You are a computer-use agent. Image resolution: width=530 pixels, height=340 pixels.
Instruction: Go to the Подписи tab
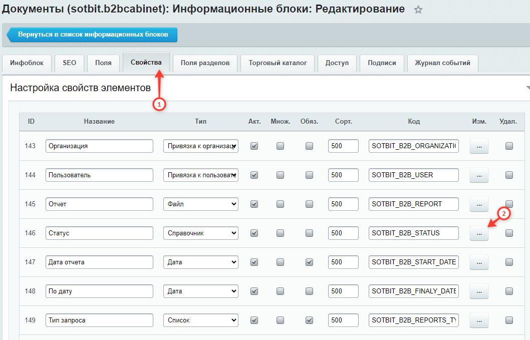382,63
